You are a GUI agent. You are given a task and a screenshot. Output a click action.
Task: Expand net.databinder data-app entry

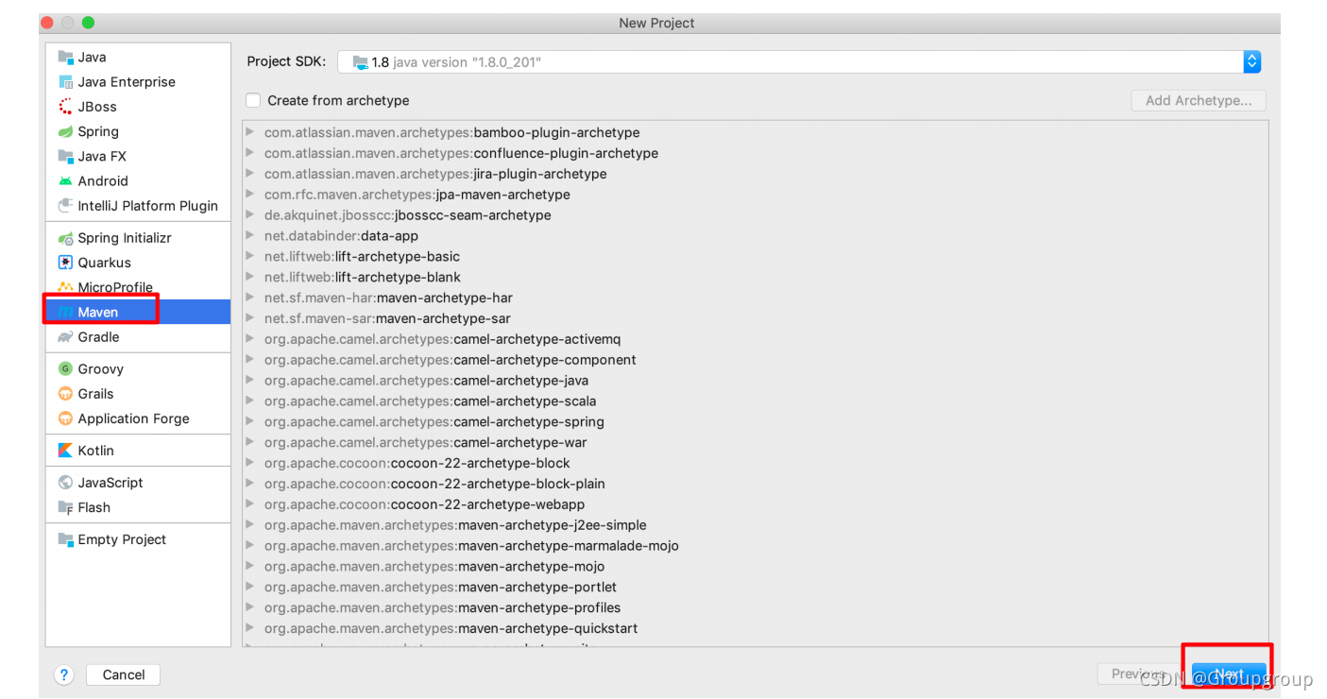pos(250,236)
